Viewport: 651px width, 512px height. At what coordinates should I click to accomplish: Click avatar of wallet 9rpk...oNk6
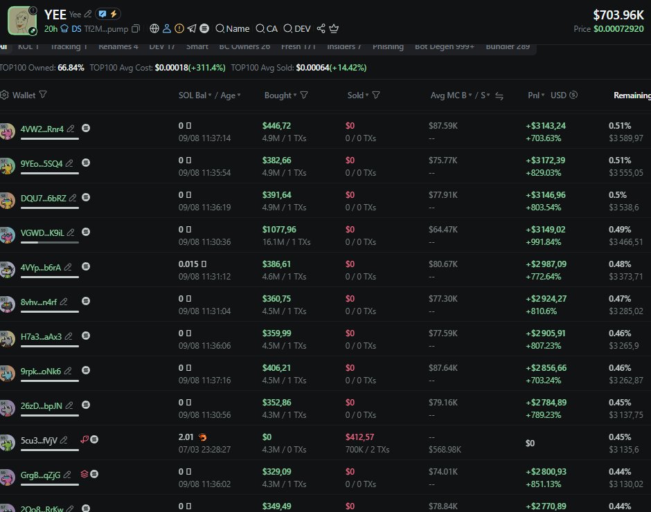[7, 373]
